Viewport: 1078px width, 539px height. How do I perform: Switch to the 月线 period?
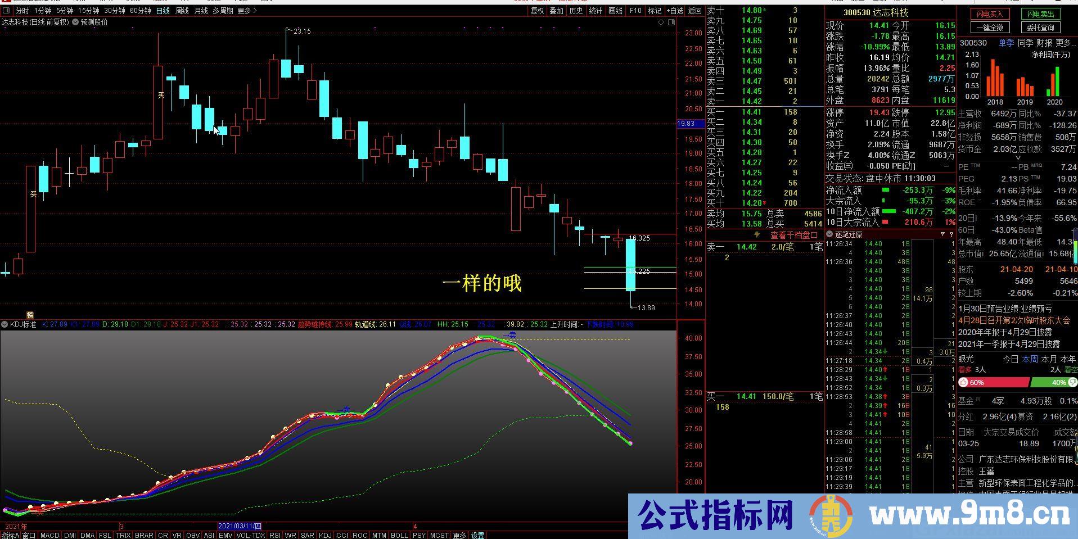[x=201, y=11]
